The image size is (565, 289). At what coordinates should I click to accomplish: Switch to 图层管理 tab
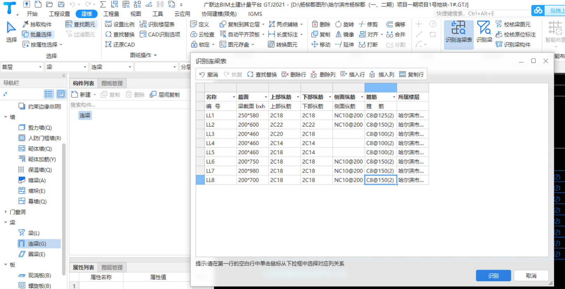click(x=112, y=268)
